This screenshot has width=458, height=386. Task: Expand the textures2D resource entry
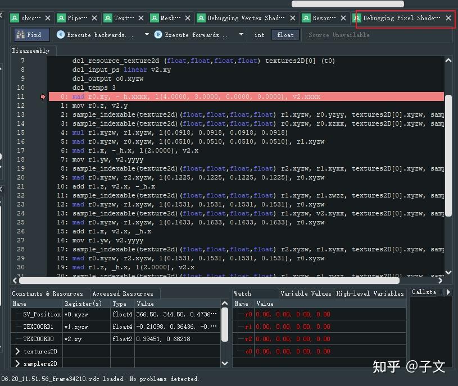pyautogui.click(x=17, y=350)
